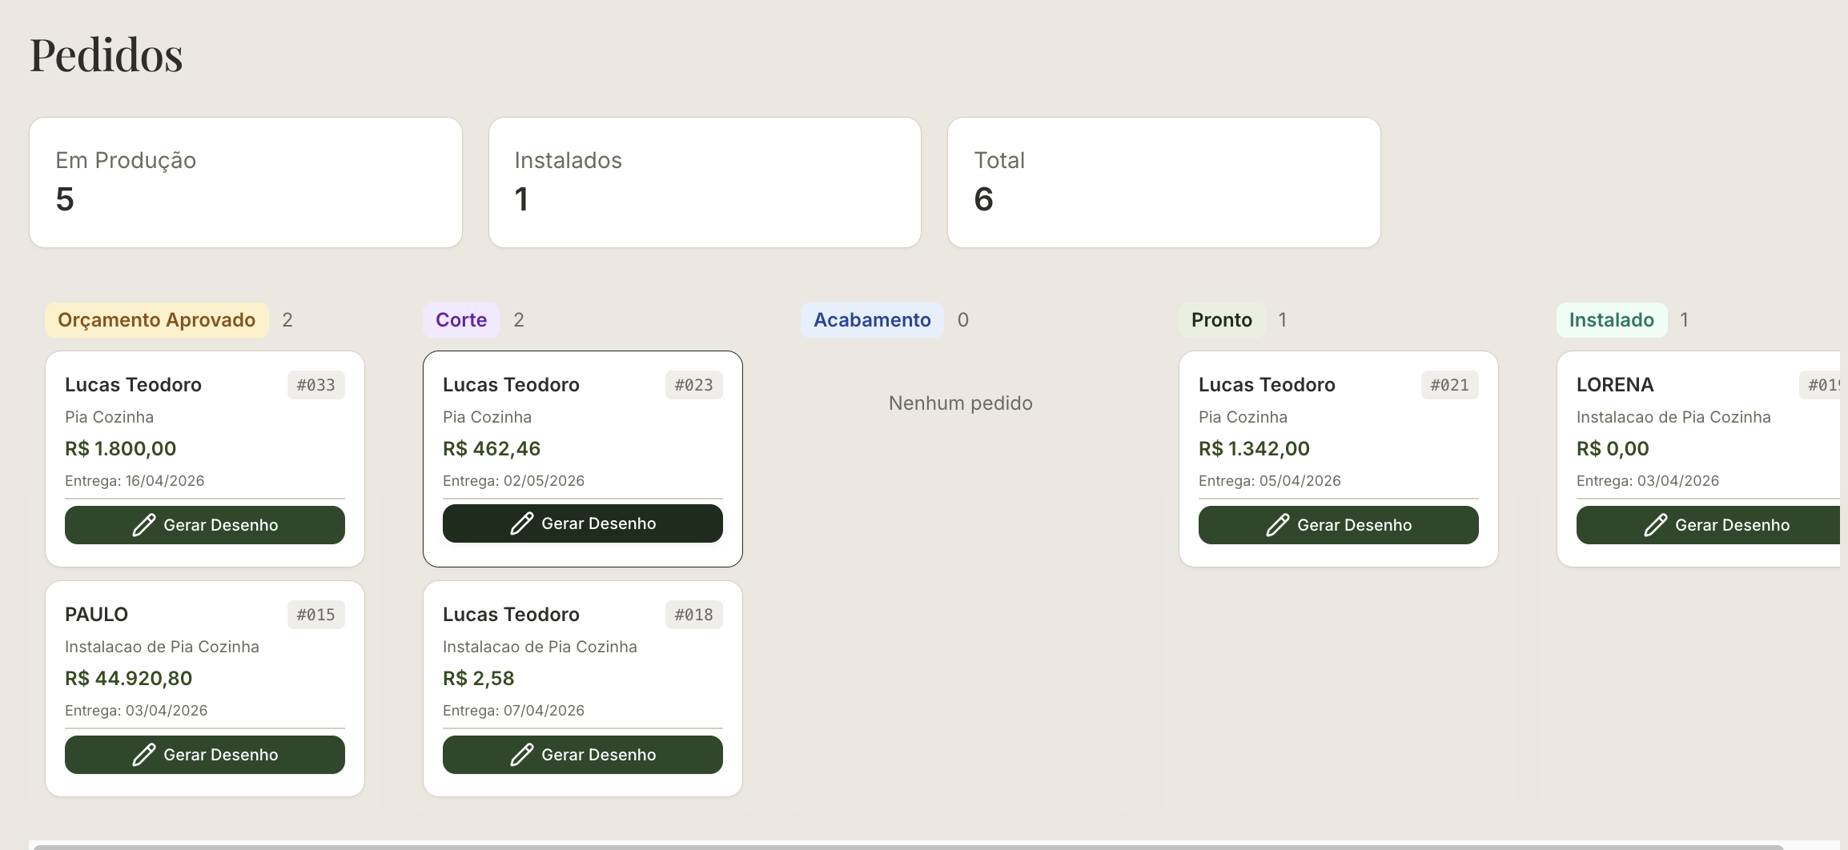1848x850 pixels.
Task: Click Gerar Desenho on LORENA's order
Action: pyautogui.click(x=1709, y=525)
